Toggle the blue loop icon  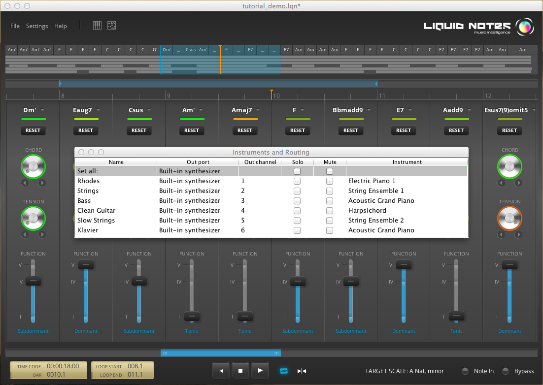(284, 371)
